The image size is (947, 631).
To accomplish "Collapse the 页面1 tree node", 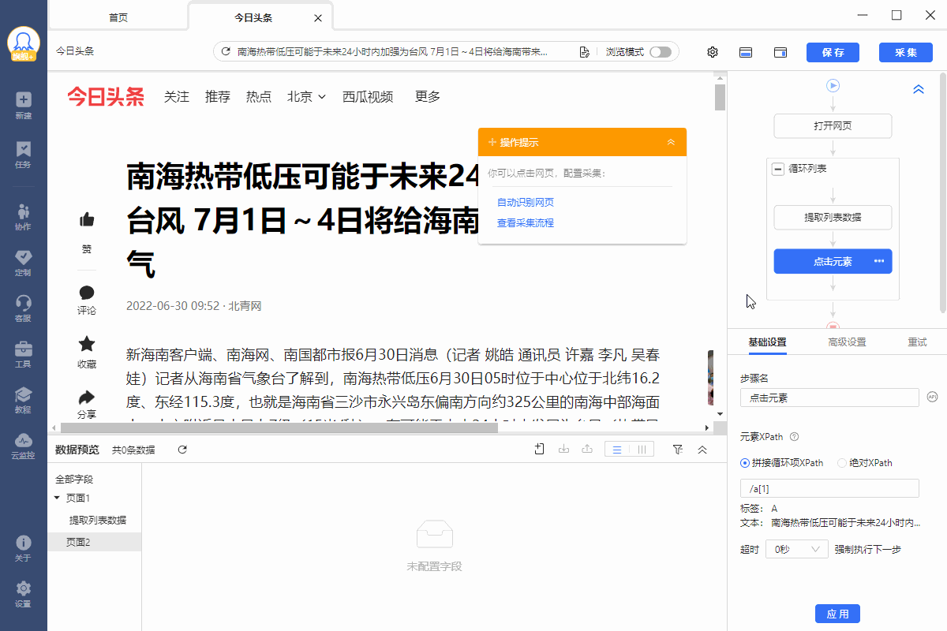I will 57,498.
